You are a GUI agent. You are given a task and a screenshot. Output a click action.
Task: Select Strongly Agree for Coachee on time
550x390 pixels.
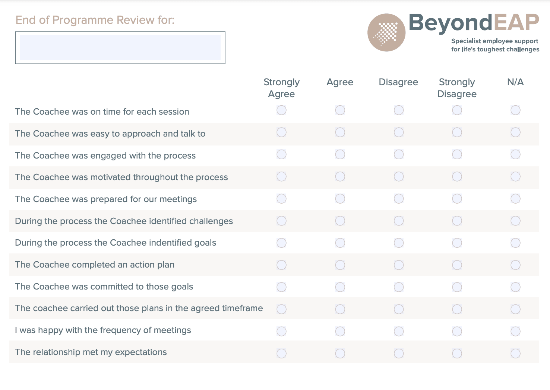pos(281,110)
